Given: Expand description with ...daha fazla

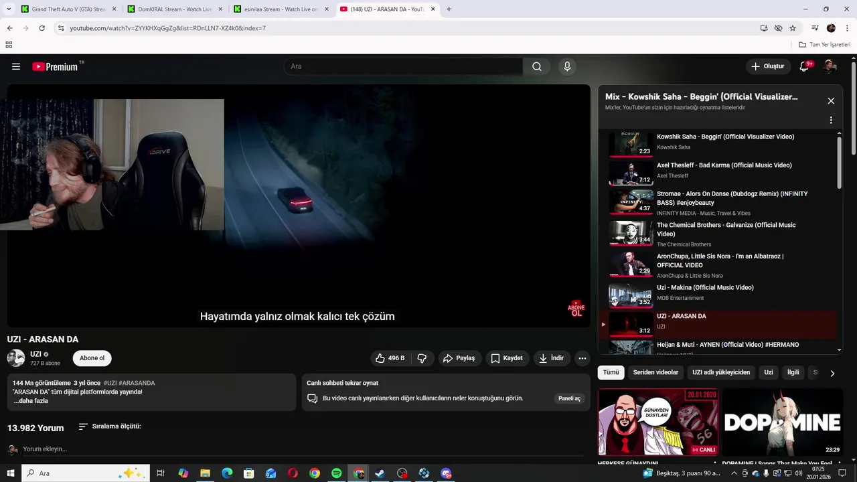Looking at the screenshot, I should tap(31, 401).
